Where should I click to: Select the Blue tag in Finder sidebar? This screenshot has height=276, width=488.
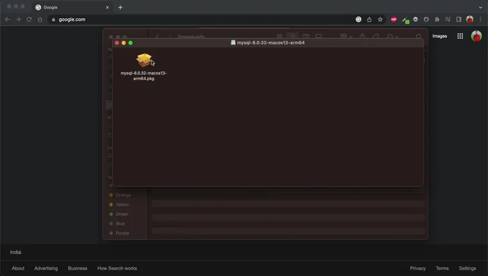click(117, 224)
